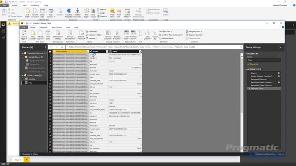The height and width of the screenshot is (166, 296).
Task: Click the fx icon in formula bar
Action: pos(62,47)
